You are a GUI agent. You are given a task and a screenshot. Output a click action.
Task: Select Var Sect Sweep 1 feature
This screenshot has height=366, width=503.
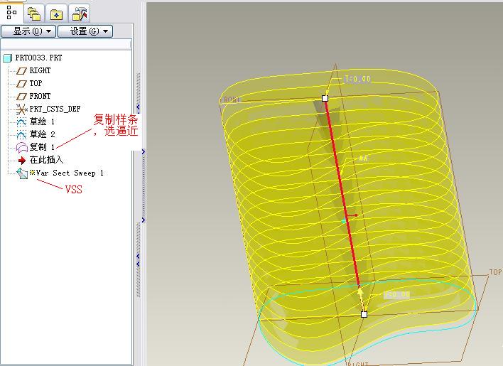click(70, 173)
